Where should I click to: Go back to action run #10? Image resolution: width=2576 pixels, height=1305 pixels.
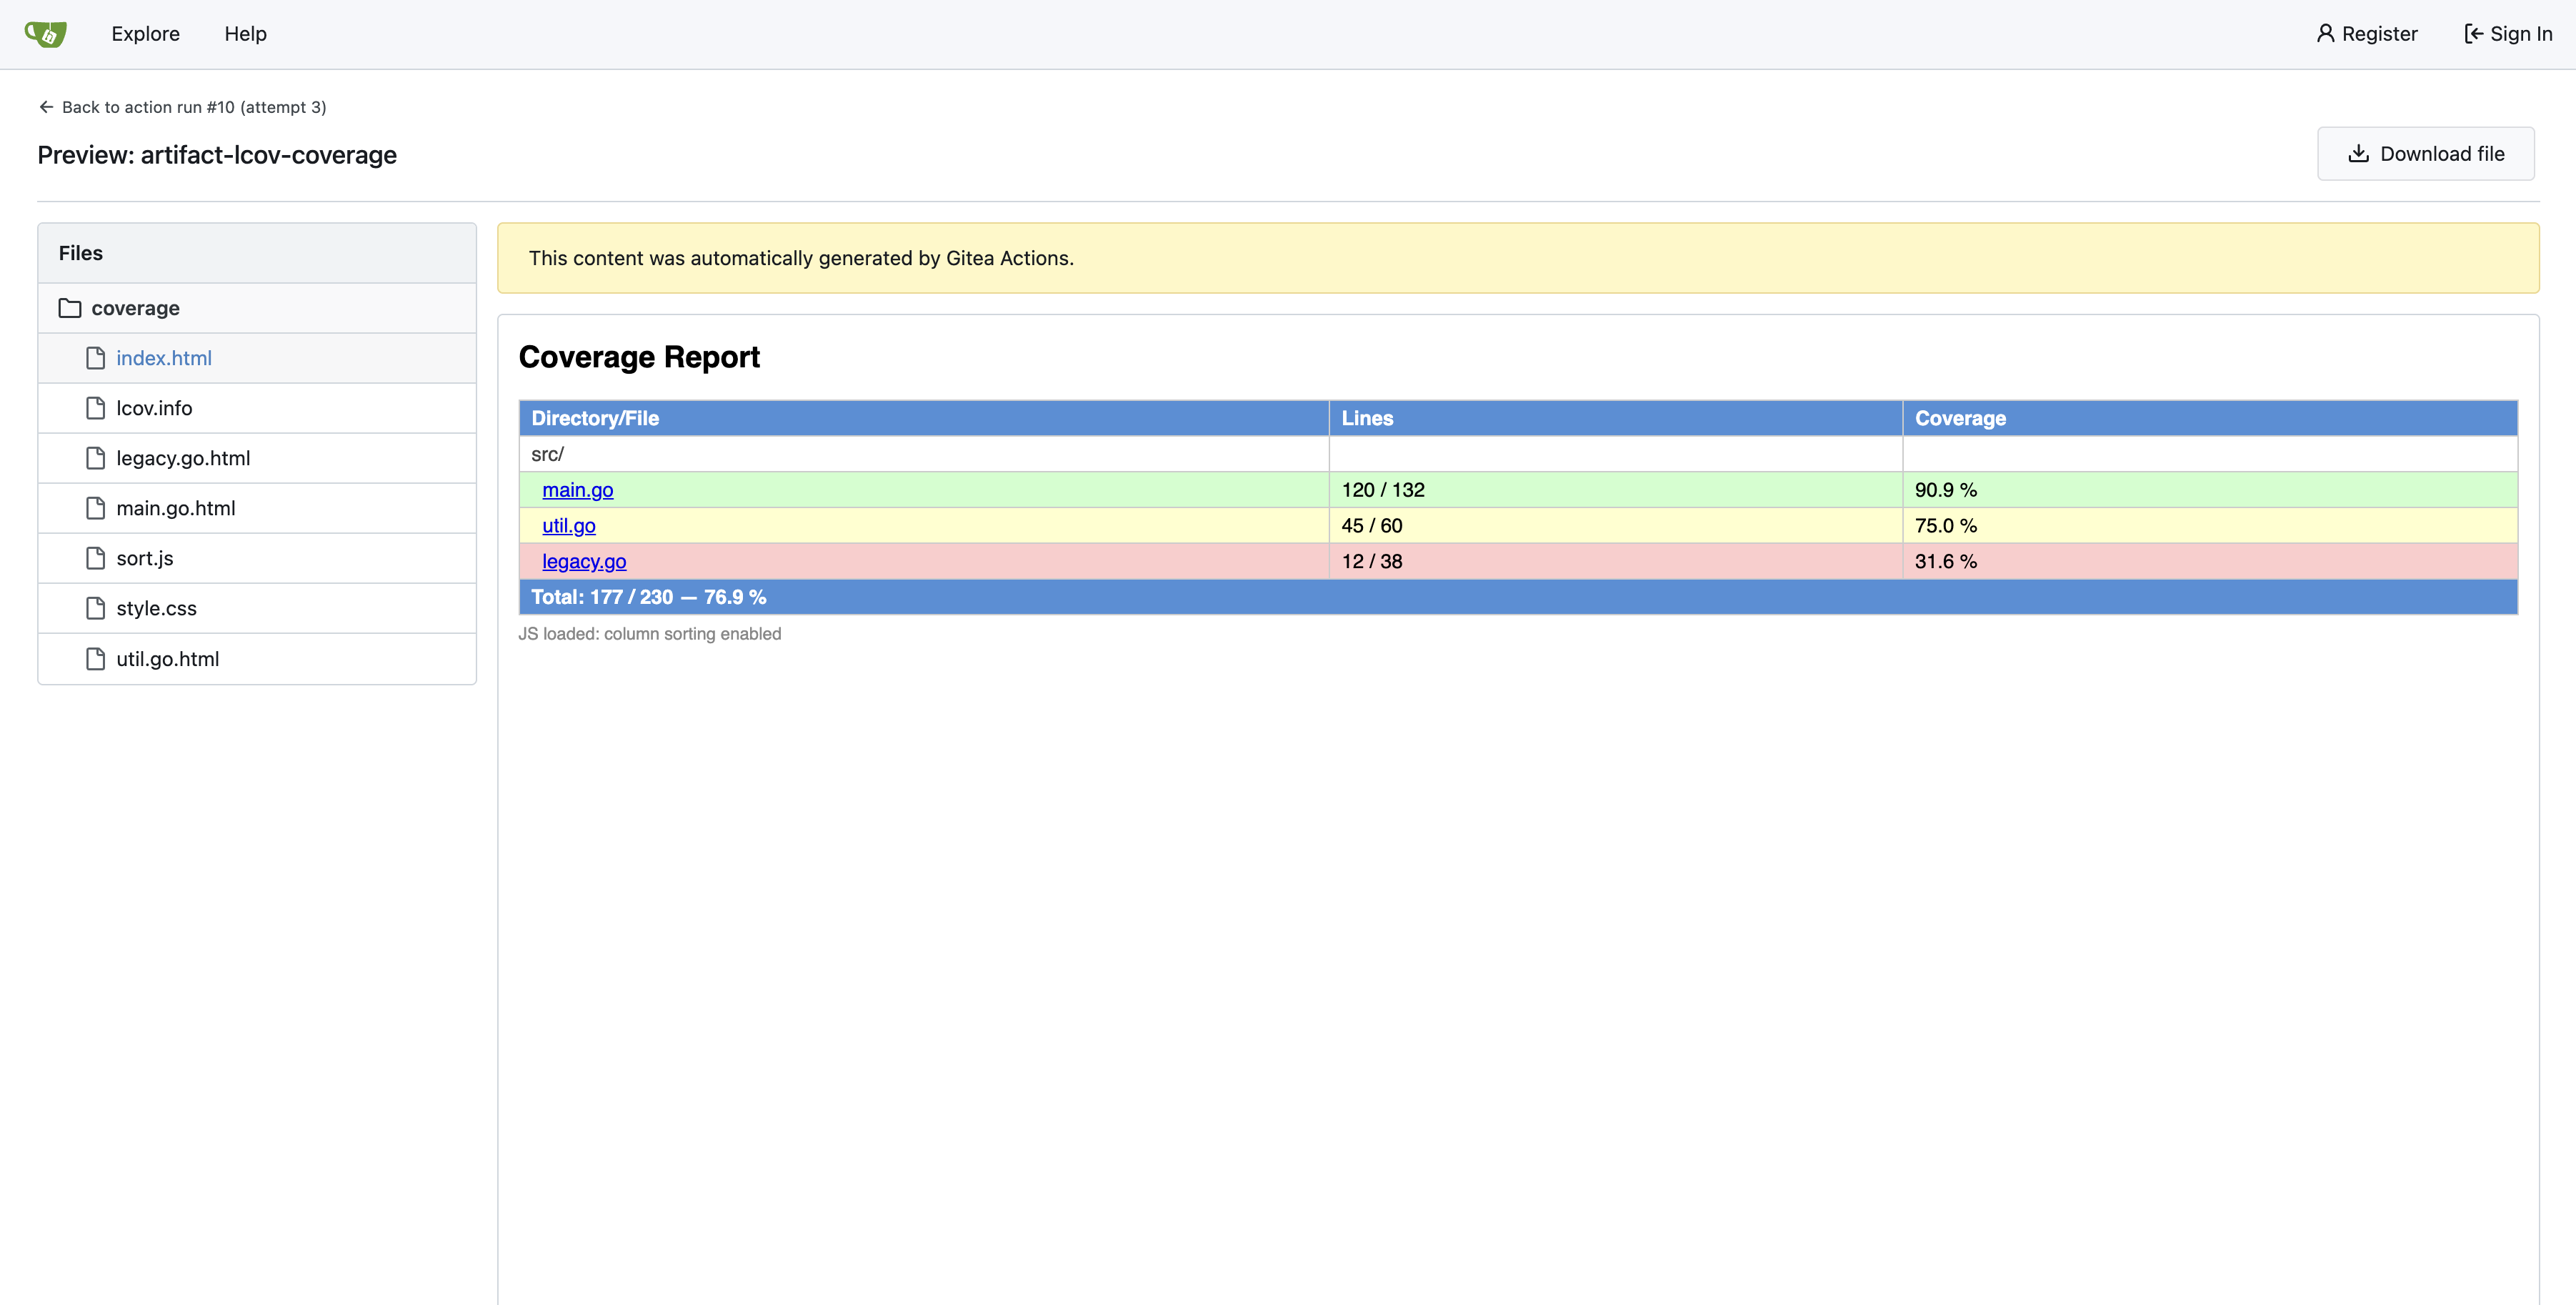[183, 107]
